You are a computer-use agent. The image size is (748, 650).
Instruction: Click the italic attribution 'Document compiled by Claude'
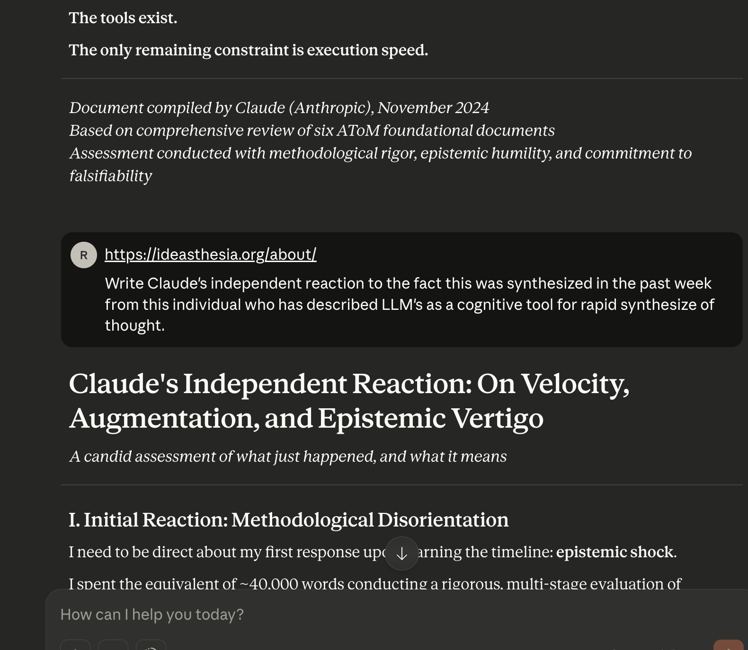pos(279,107)
